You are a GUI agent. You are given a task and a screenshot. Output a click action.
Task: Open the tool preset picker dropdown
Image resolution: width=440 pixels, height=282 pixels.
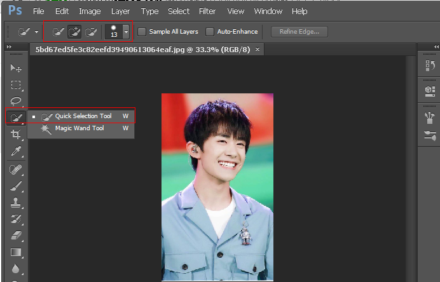pos(36,32)
